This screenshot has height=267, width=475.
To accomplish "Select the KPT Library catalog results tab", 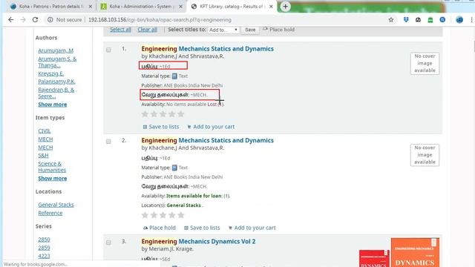I will pyautogui.click(x=232, y=7).
